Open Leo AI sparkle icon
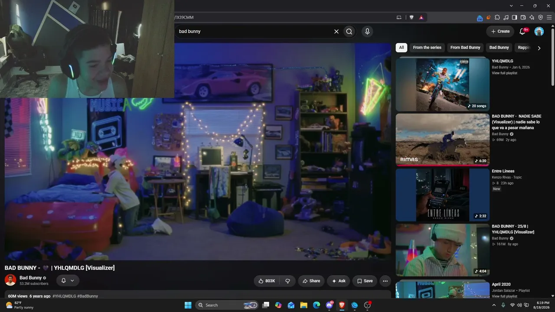This screenshot has width=555, height=312. pos(532,17)
